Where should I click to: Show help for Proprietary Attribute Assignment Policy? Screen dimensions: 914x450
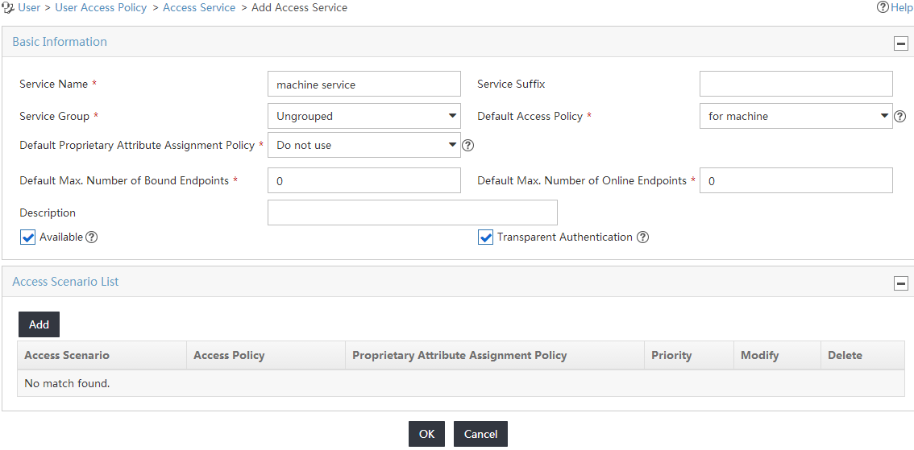[x=467, y=146]
